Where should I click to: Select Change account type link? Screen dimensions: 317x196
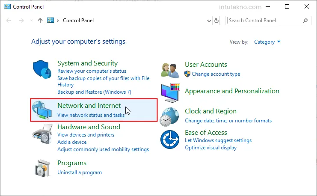[216, 74]
